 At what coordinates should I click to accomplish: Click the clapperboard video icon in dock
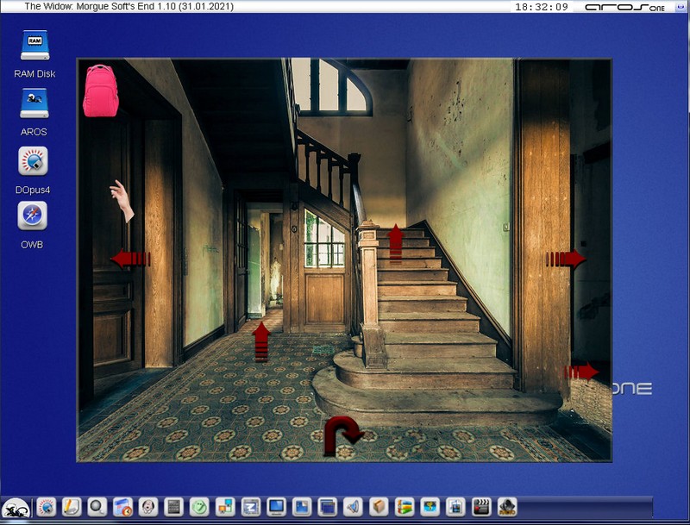pos(481,507)
